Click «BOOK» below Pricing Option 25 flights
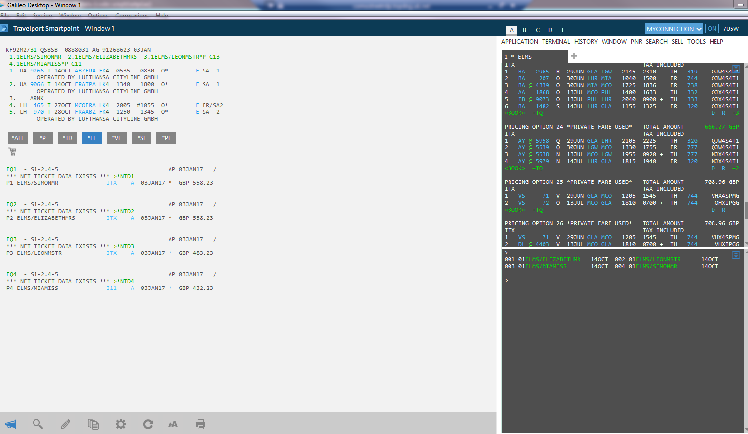 [x=515, y=210]
